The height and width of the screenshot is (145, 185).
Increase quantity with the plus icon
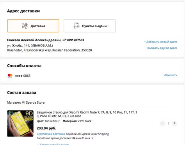tap(174, 123)
